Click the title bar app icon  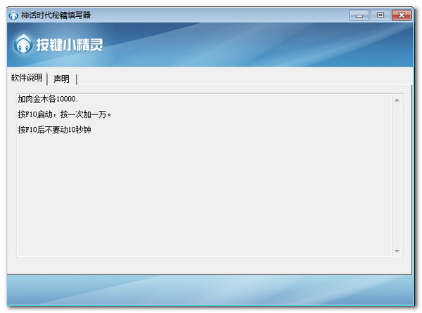tap(13, 15)
